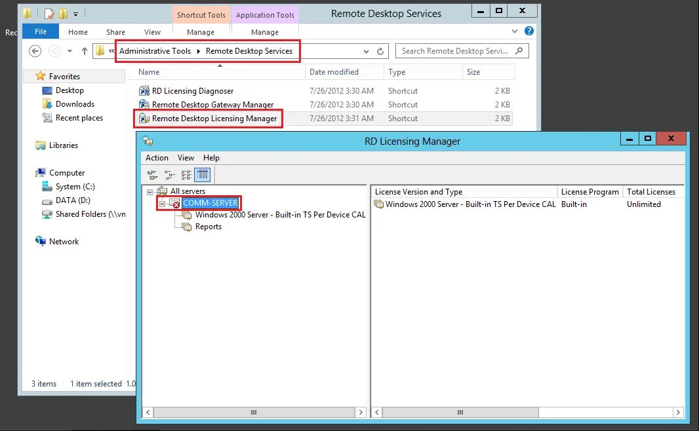Screen dimensions: 699x431
Task: Click the right pane horizontal scrollbar thumb
Action: 460,412
